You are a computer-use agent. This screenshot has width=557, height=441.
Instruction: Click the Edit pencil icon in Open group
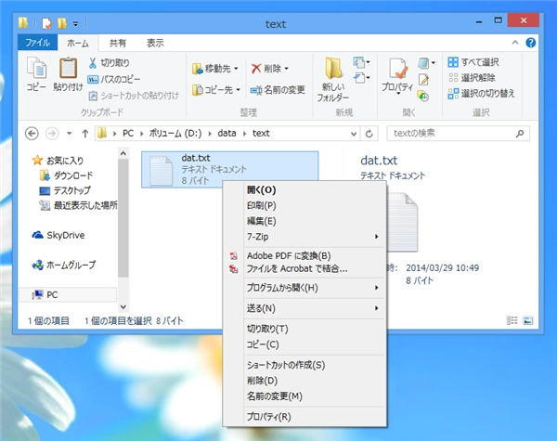point(423,80)
